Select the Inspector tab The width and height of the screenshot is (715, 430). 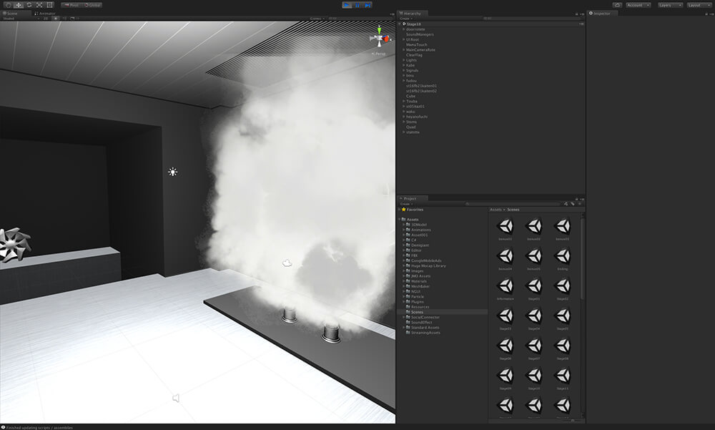[x=601, y=13]
